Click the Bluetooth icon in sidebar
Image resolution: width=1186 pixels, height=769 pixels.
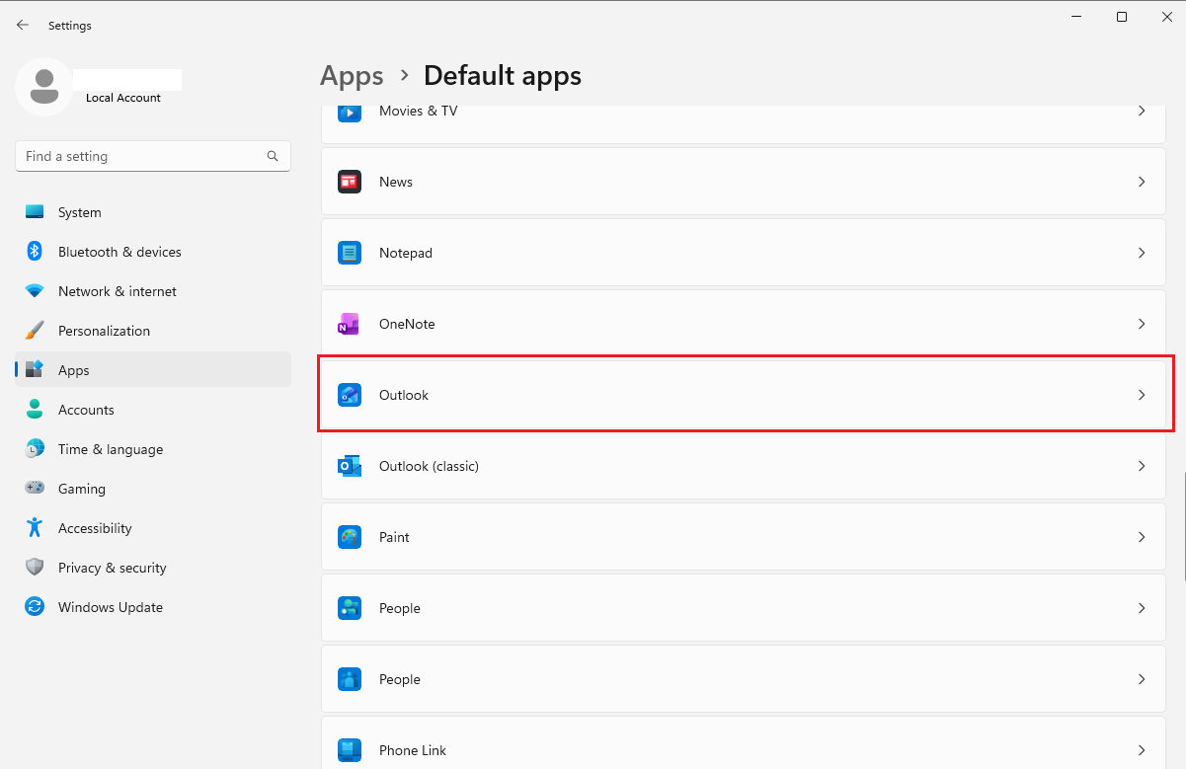pyautogui.click(x=35, y=252)
